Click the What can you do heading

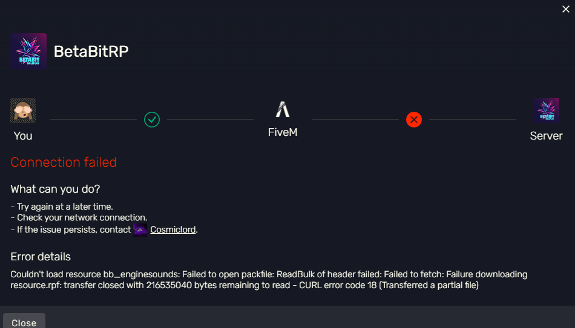pyautogui.click(x=55, y=189)
